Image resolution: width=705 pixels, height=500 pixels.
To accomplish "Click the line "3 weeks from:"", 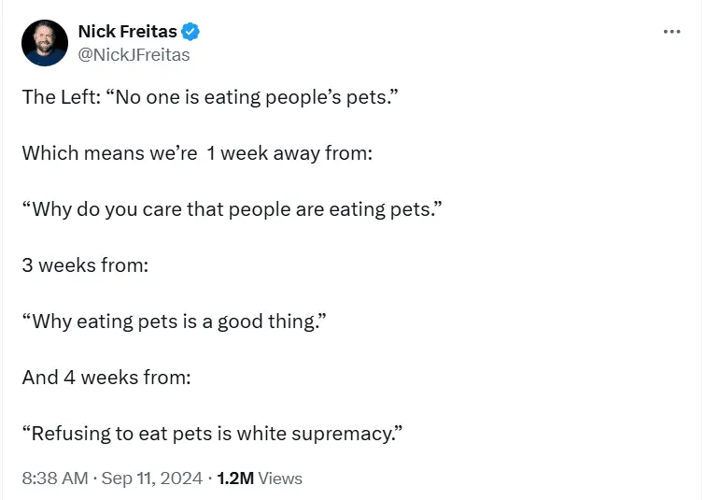I will [85, 264].
